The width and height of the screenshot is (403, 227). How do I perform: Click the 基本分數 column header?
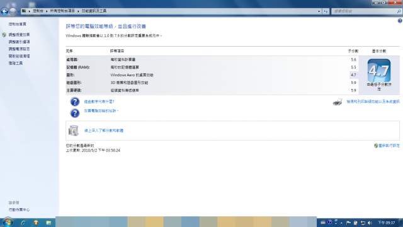379,51
